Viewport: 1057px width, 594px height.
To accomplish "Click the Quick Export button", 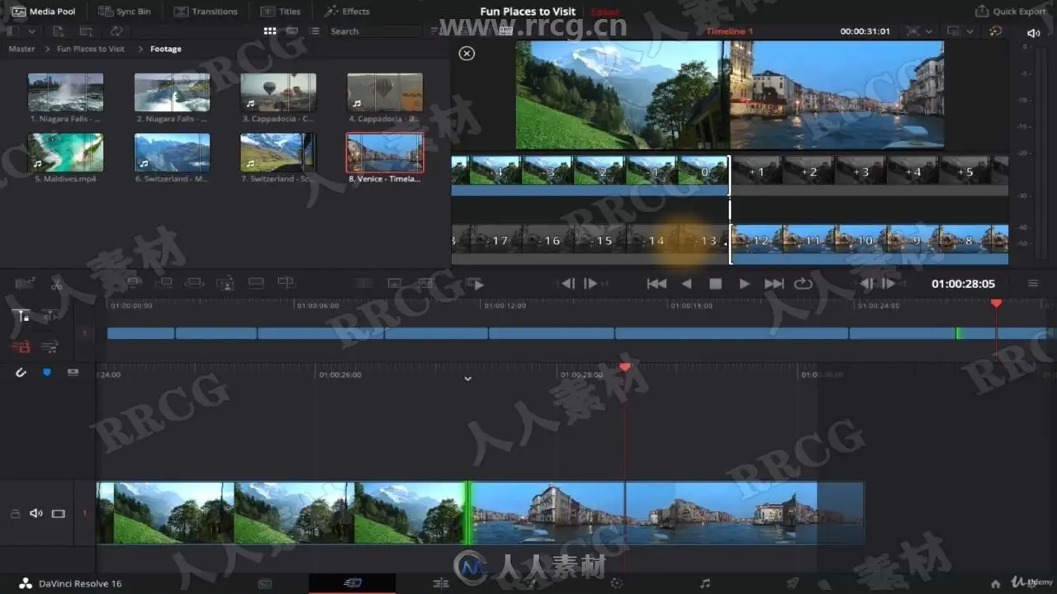I will [1011, 12].
